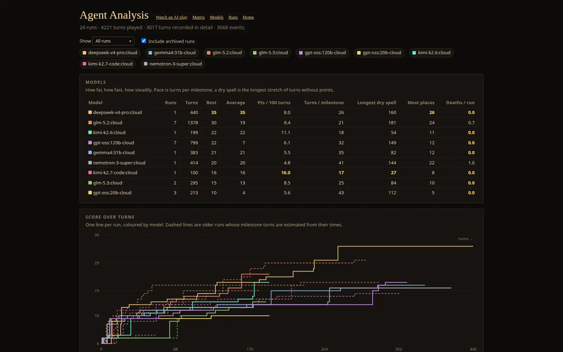The height and width of the screenshot is (352, 563).
Task: Toggle the gemma4:31b-cloud model chip
Action: [172, 53]
